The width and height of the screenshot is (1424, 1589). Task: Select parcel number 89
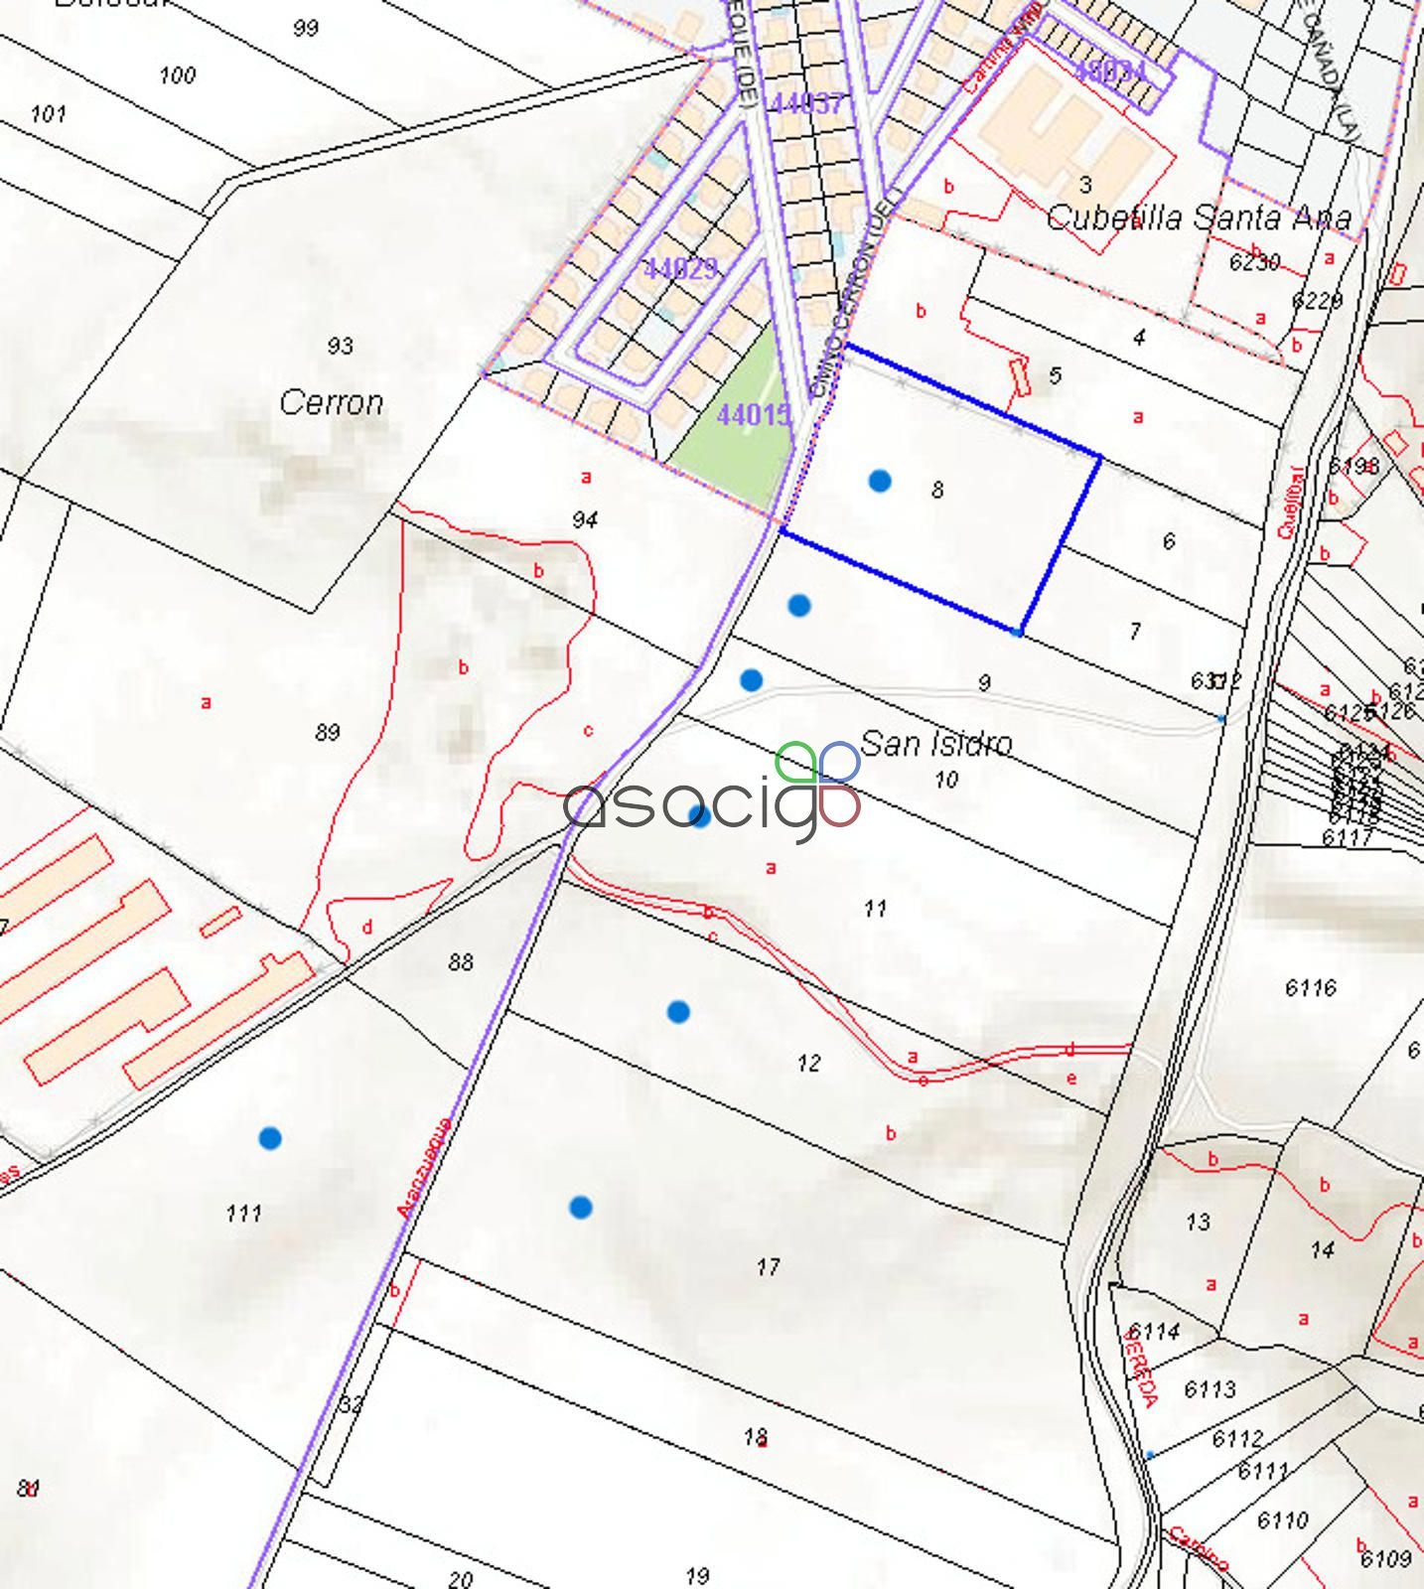pyautogui.click(x=327, y=733)
